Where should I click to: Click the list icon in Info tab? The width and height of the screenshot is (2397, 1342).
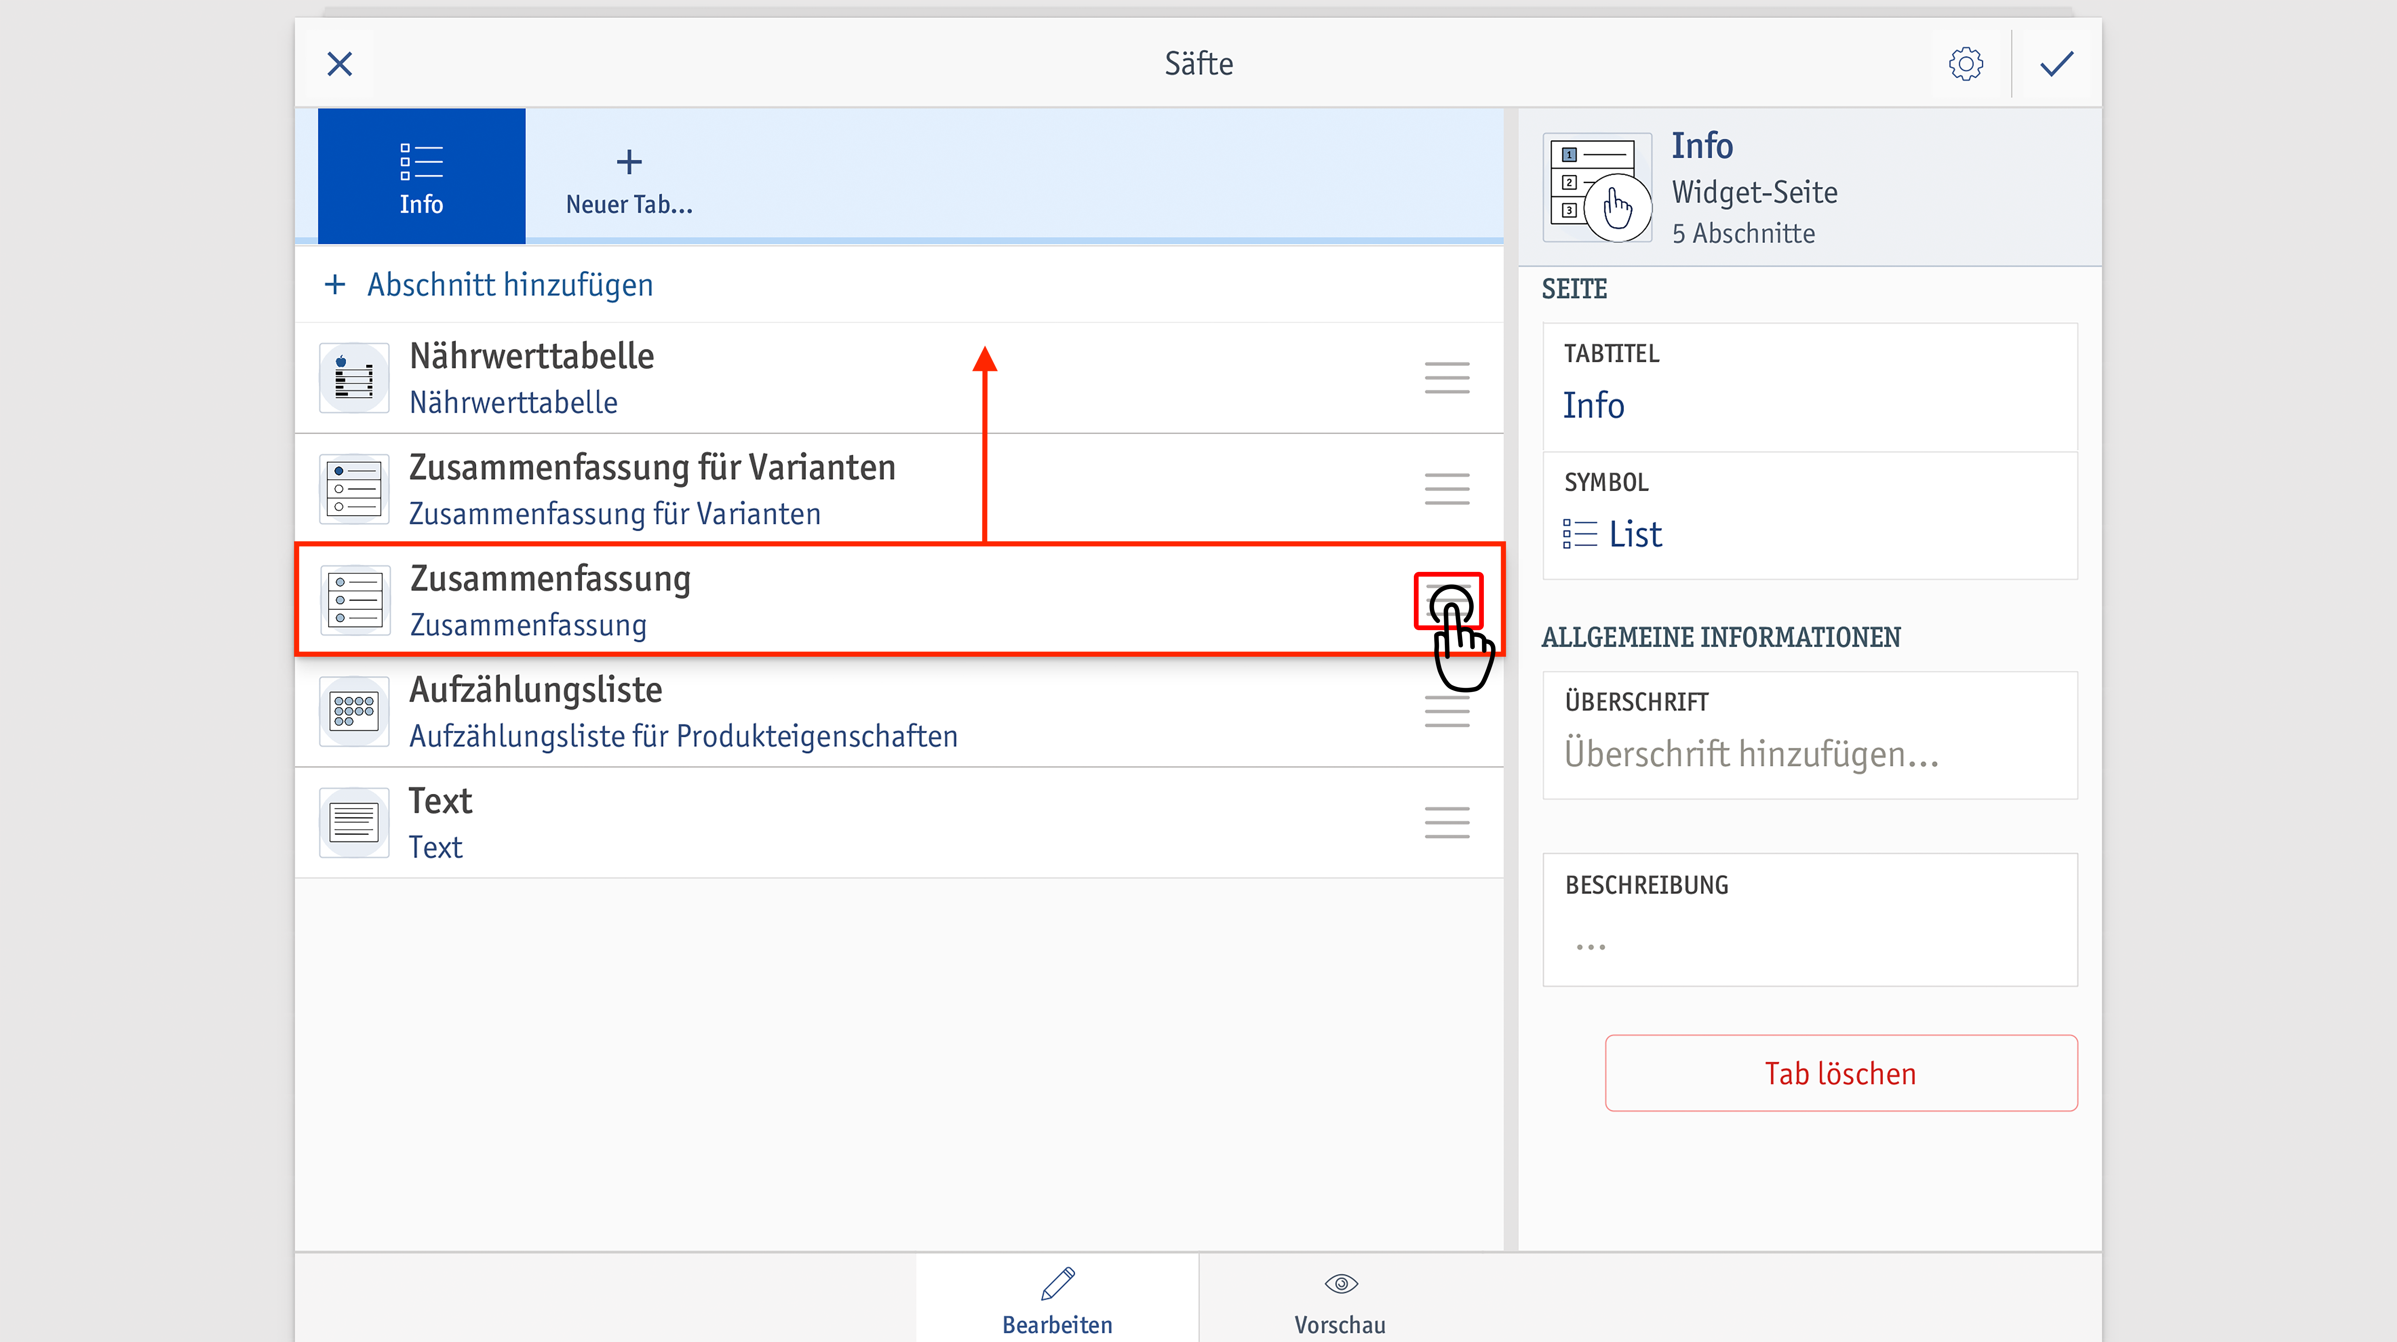pyautogui.click(x=422, y=162)
